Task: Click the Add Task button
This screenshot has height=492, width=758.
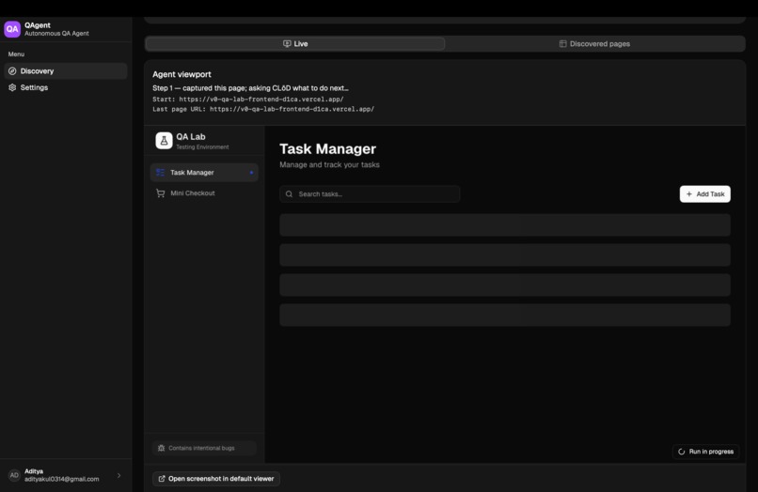Action: [704, 194]
